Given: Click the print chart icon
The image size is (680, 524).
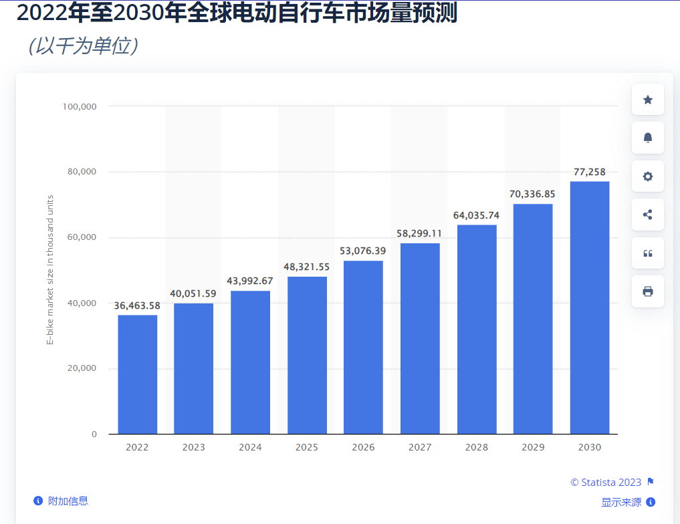Looking at the screenshot, I should click(x=647, y=291).
